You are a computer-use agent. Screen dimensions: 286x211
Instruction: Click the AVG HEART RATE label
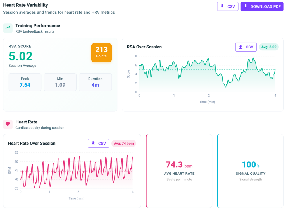[x=179, y=174]
